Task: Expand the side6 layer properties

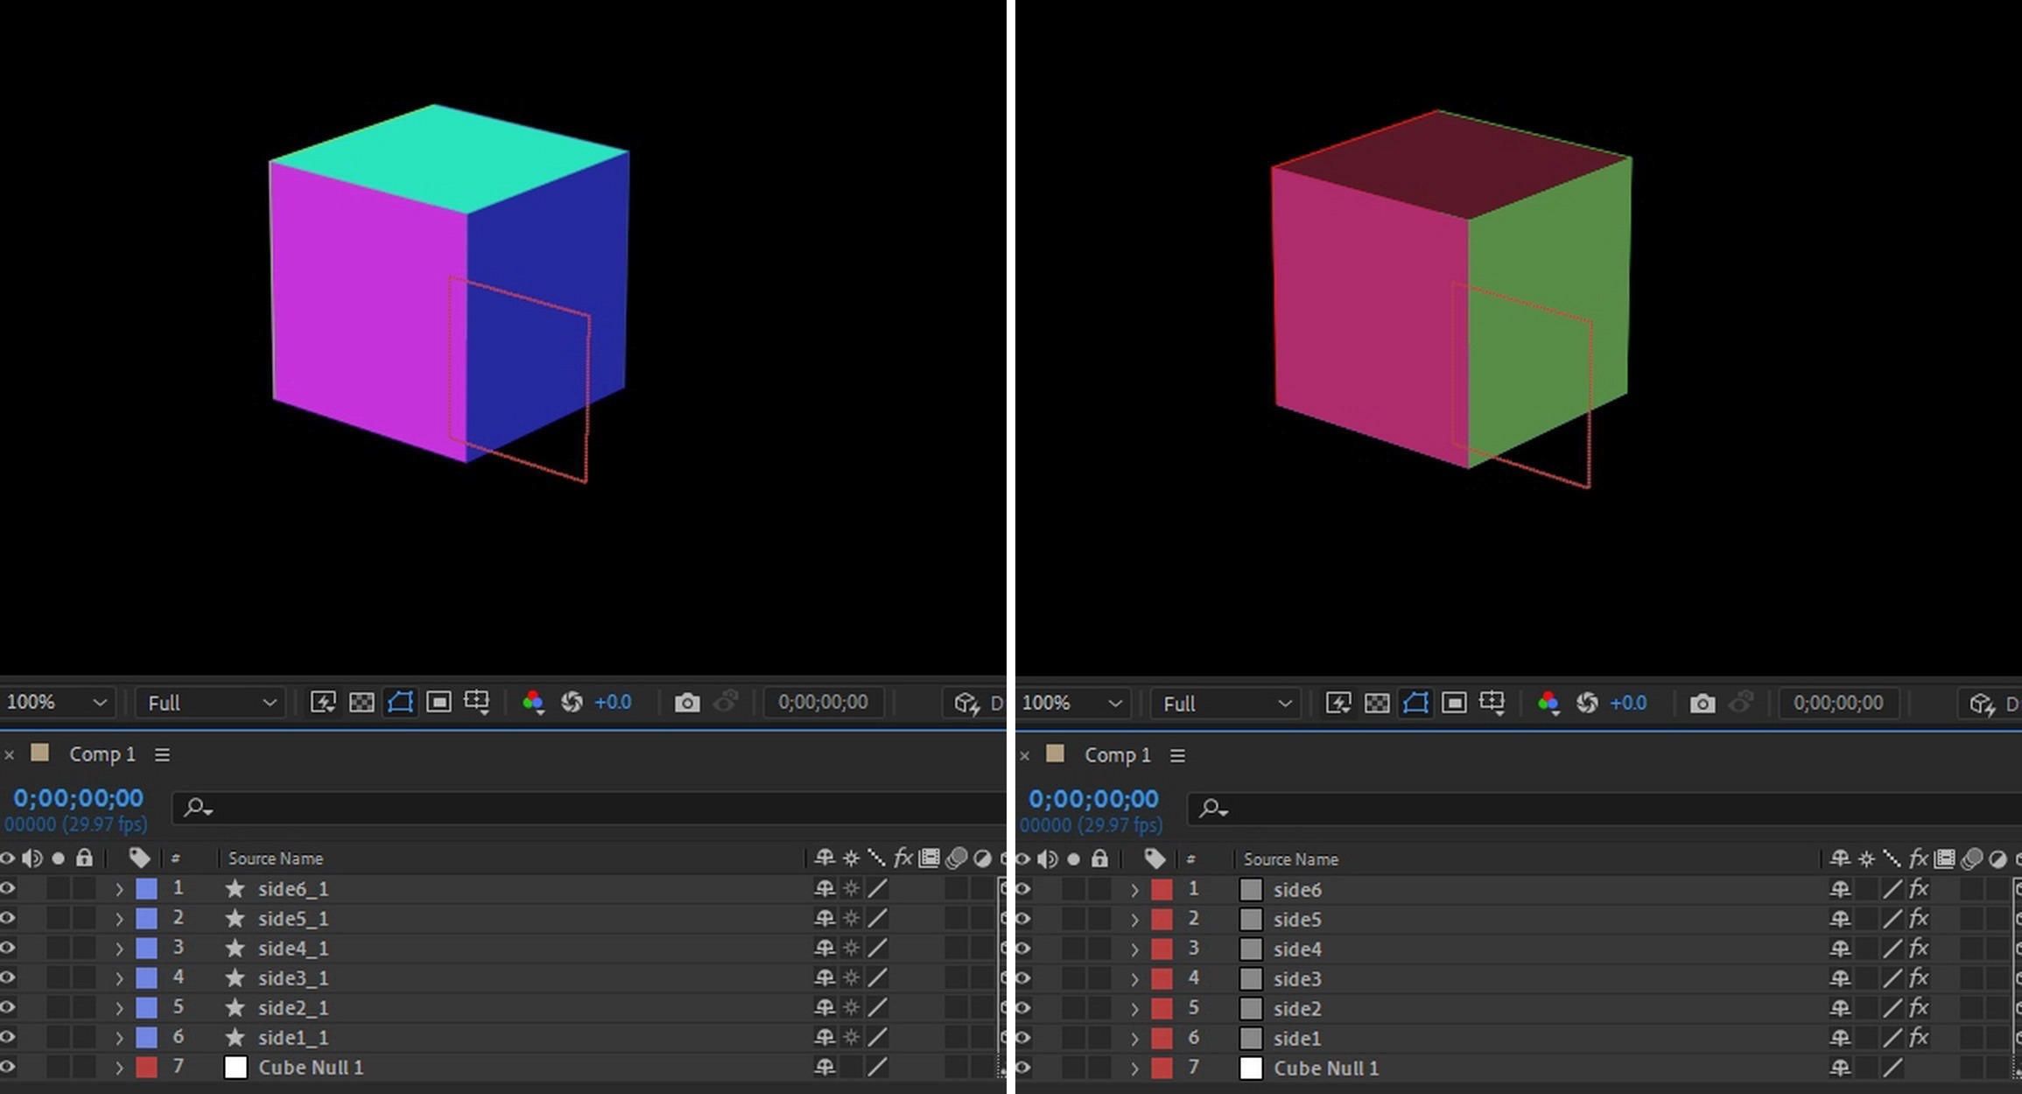Action: click(x=1134, y=890)
